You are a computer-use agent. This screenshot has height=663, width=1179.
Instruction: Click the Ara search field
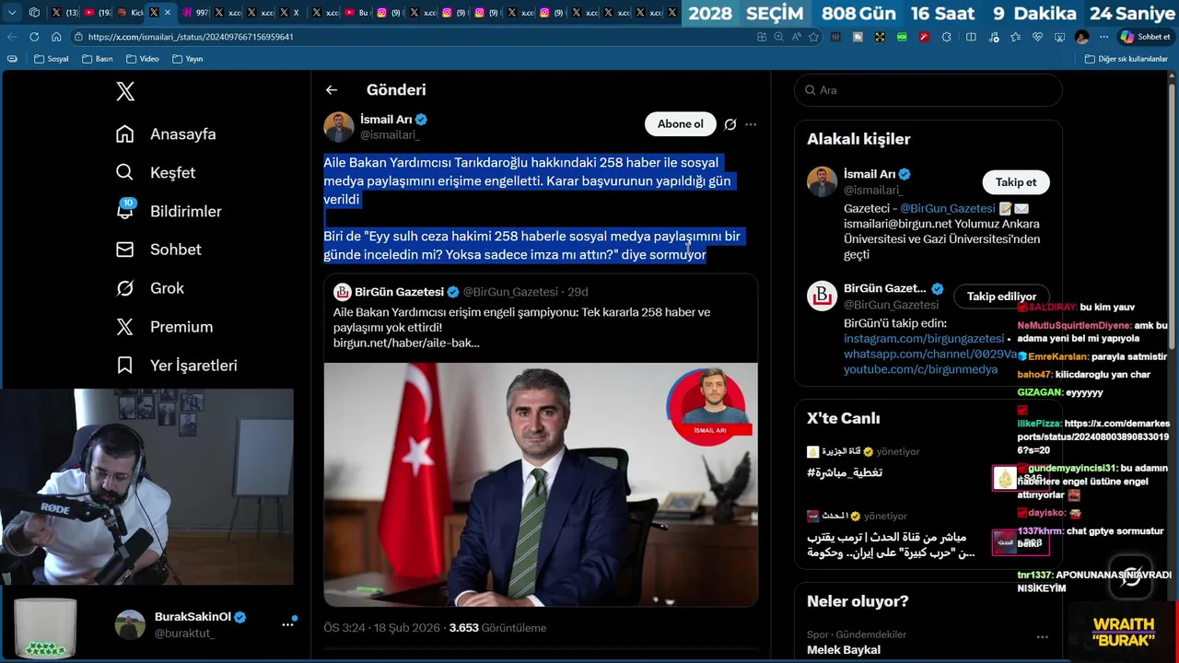point(928,90)
